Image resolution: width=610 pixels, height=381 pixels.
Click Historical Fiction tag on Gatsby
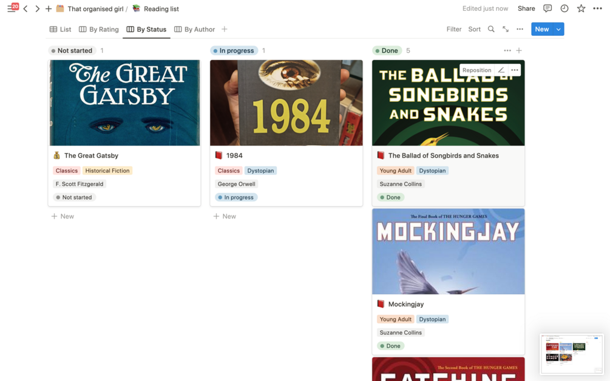107,170
